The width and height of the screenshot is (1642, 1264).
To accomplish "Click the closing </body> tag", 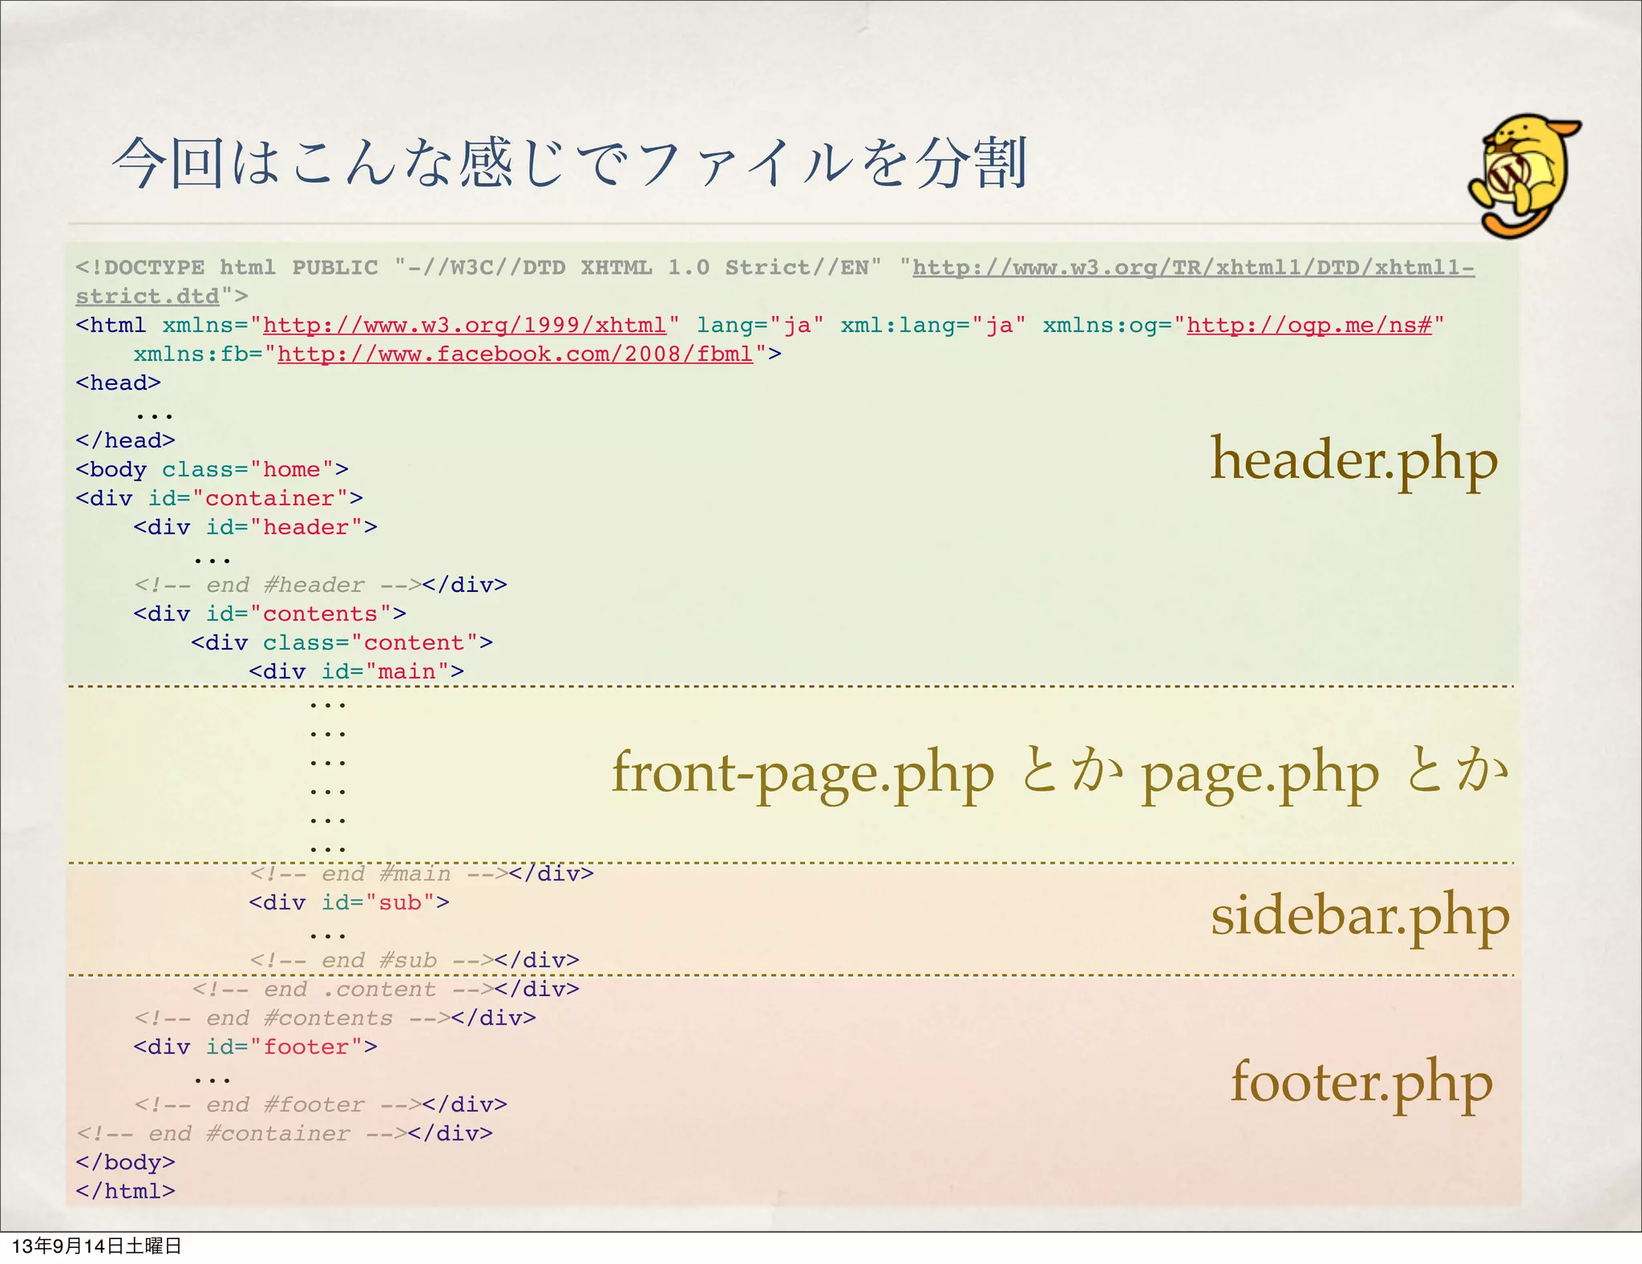I will 126,1162.
